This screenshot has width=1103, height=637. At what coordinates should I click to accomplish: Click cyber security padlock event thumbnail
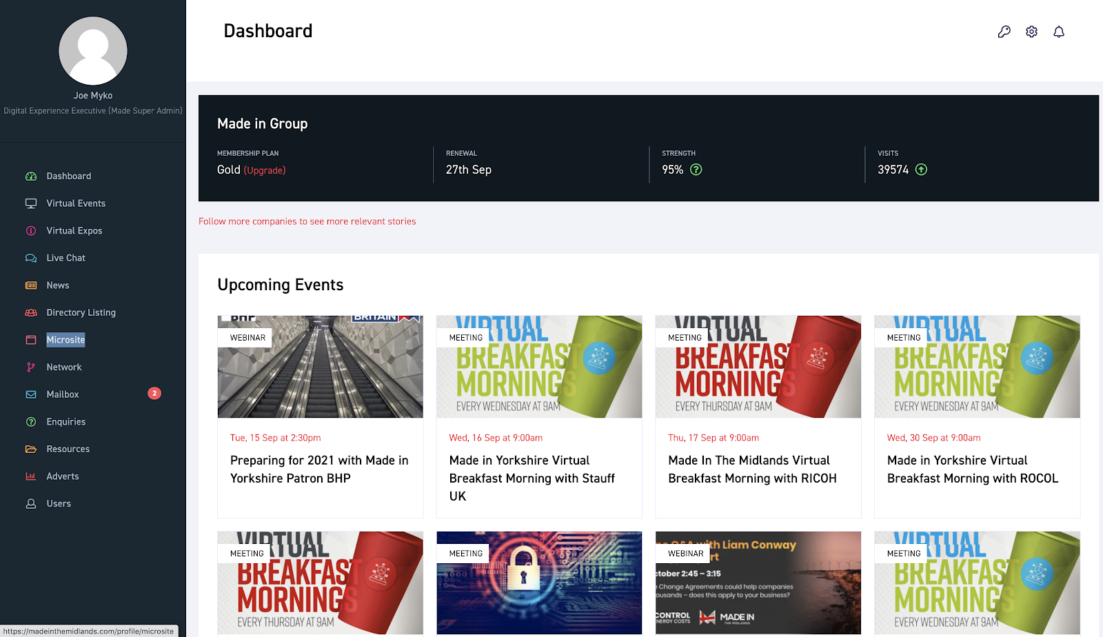click(539, 583)
